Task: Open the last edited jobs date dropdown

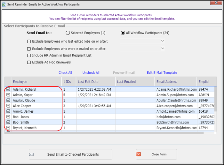Action: [x=163, y=41]
